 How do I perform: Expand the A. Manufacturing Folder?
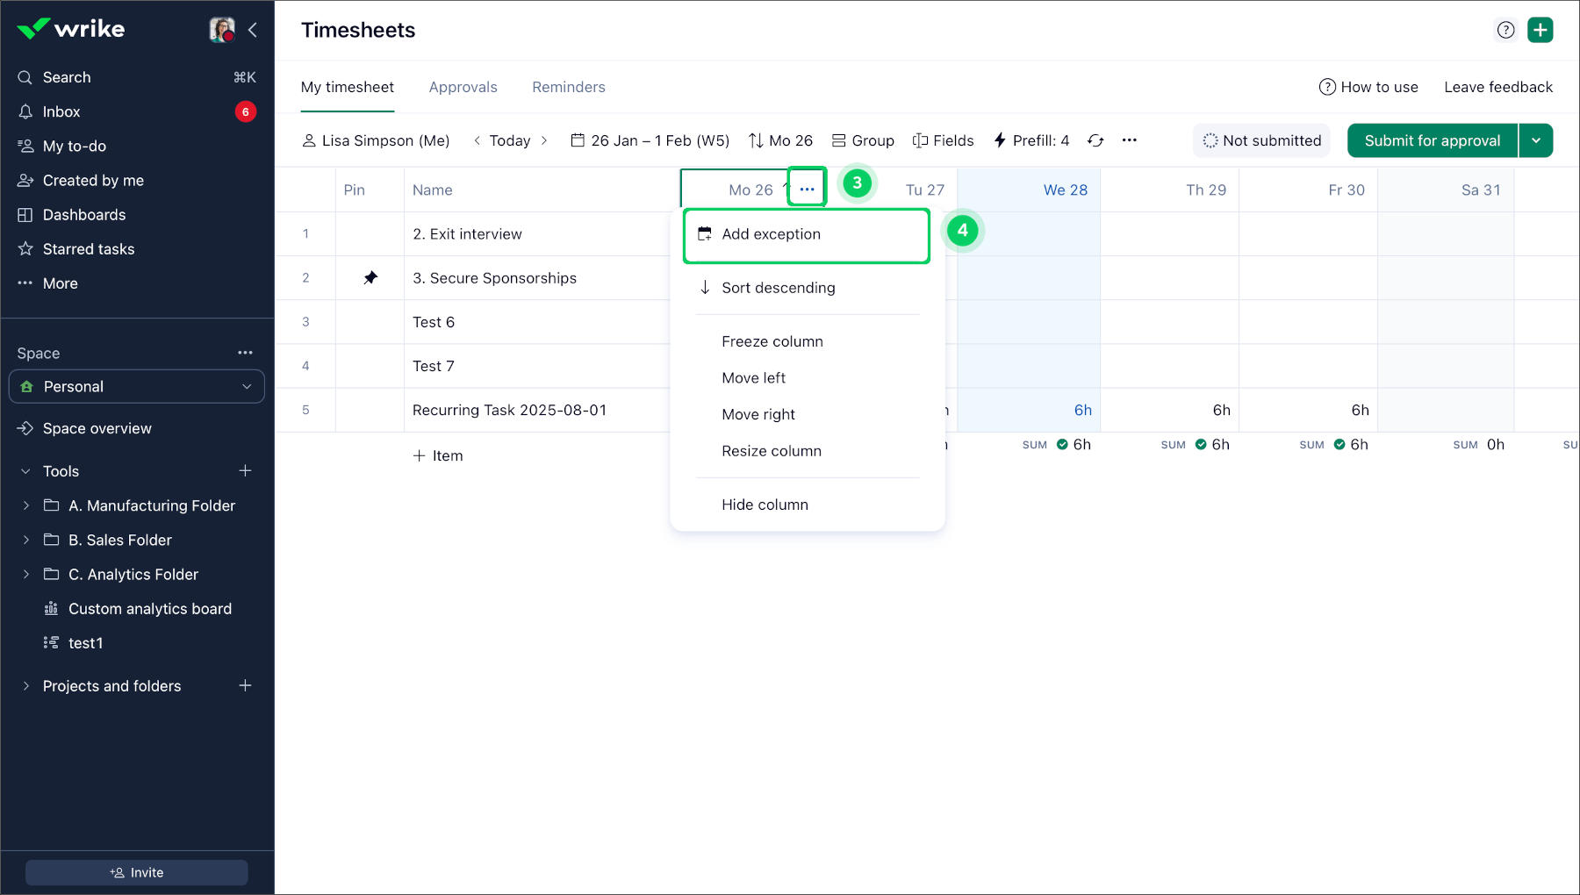[x=26, y=505]
